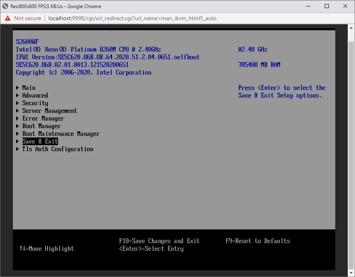The height and width of the screenshot is (277, 355).
Task: Click the localhost URL in address bar
Action: (133, 19)
